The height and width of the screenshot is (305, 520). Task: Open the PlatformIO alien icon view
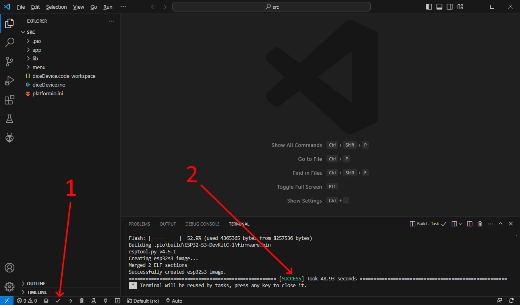click(x=10, y=138)
